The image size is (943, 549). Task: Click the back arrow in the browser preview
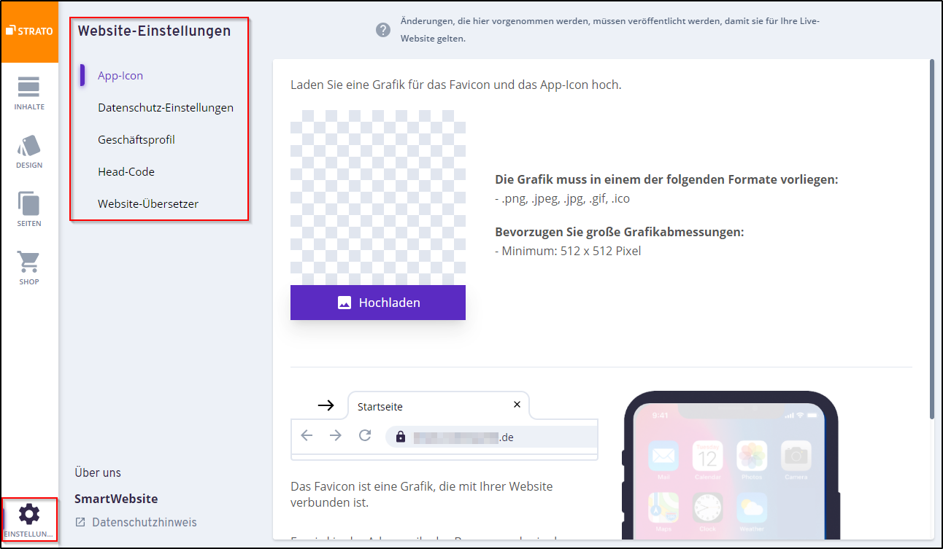[x=307, y=435]
